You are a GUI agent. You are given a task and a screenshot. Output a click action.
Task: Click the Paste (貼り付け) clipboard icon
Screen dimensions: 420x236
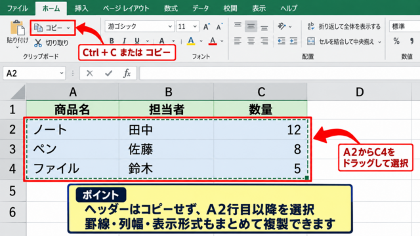click(18, 28)
